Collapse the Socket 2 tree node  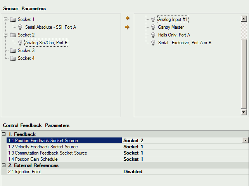pos(5,35)
